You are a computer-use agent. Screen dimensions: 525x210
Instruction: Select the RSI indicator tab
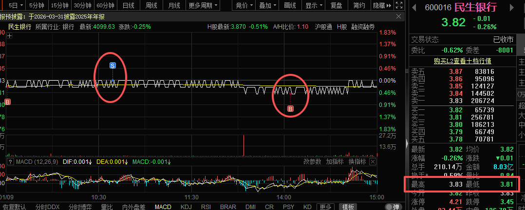coord(206,207)
